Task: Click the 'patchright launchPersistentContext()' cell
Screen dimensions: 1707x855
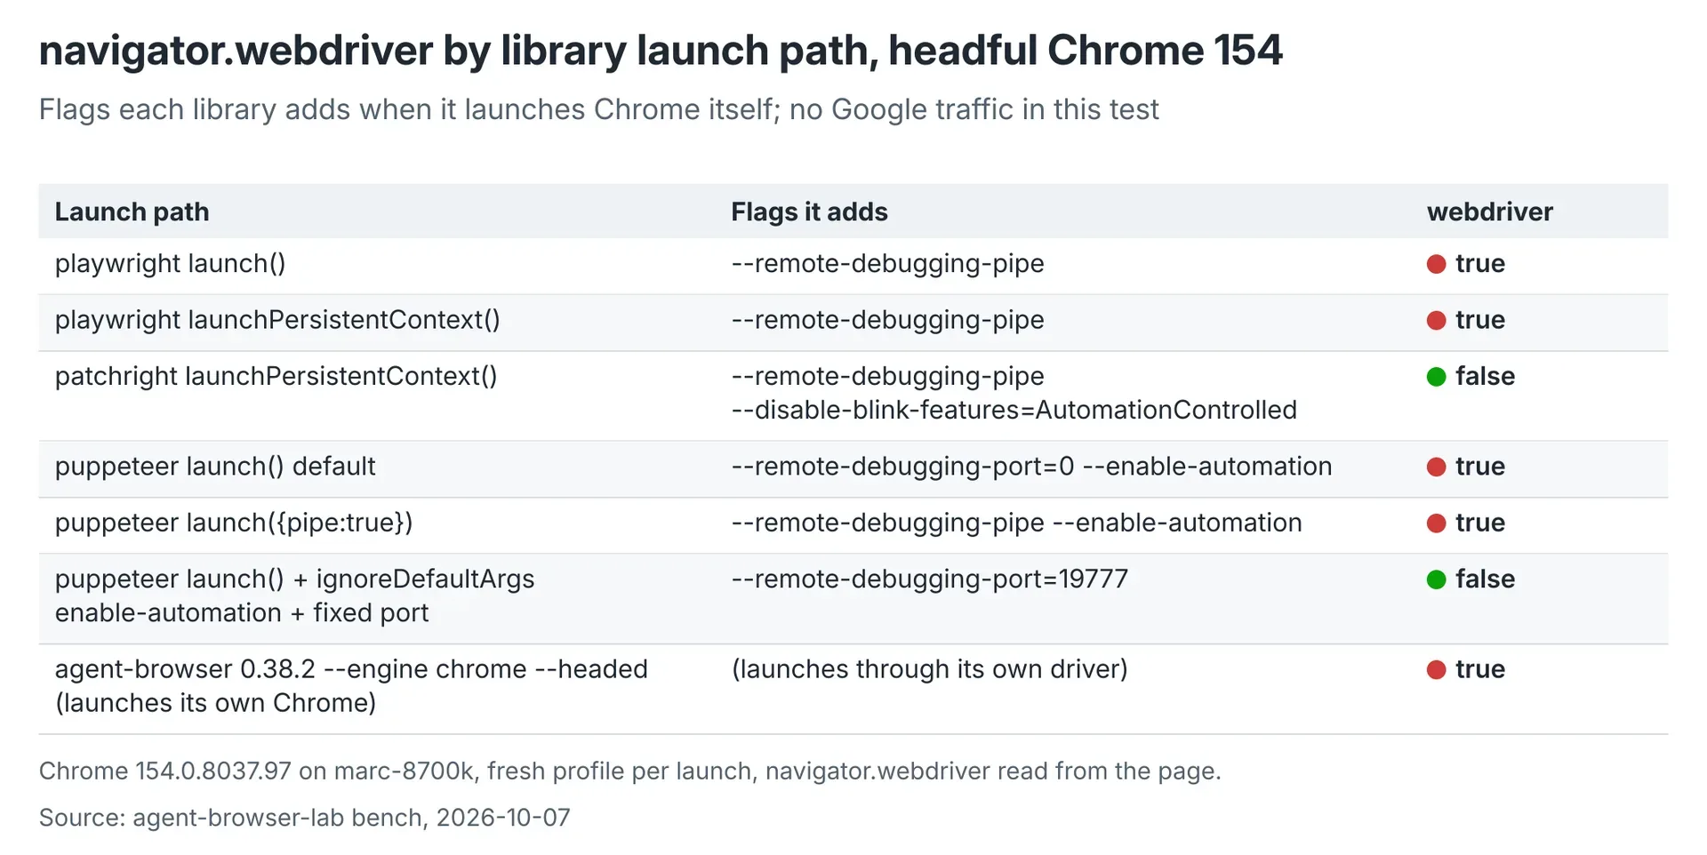Action: pos(276,377)
